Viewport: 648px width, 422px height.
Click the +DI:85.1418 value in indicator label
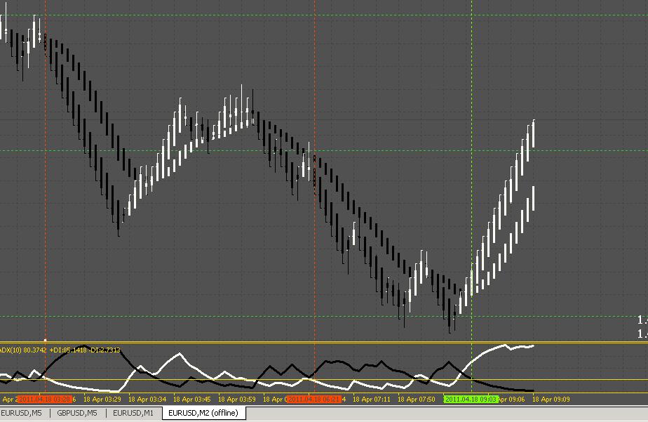point(68,350)
